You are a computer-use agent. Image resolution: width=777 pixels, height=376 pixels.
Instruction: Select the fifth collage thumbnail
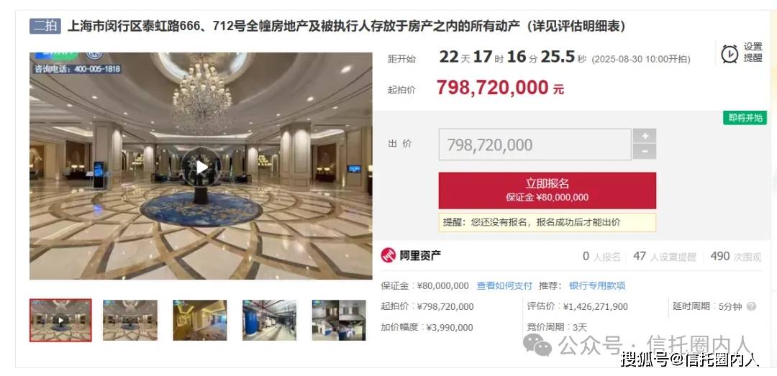[x=339, y=320]
